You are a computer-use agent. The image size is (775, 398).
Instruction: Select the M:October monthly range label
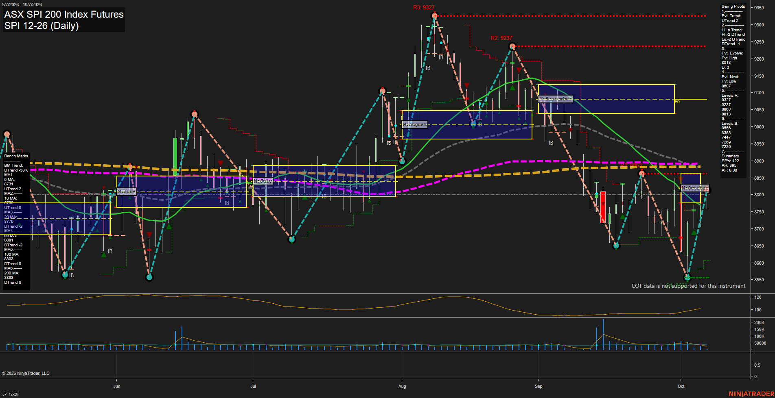pos(695,188)
